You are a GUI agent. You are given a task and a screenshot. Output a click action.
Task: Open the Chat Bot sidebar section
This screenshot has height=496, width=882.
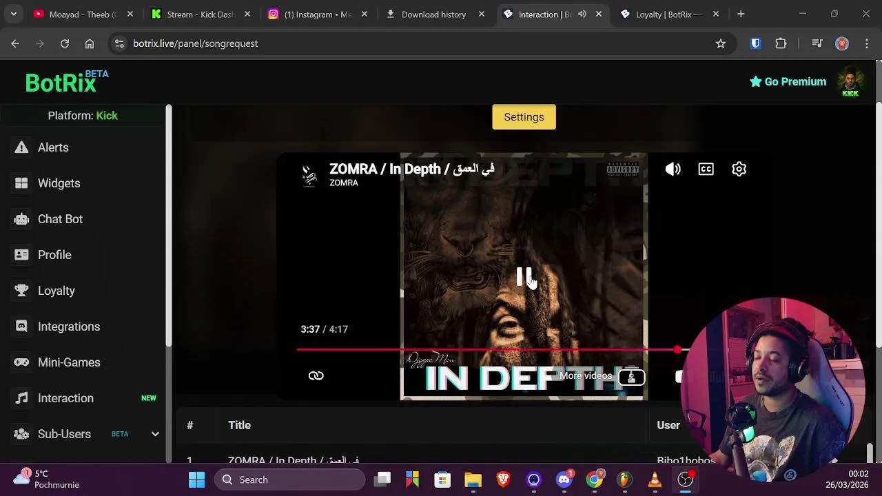tap(60, 219)
